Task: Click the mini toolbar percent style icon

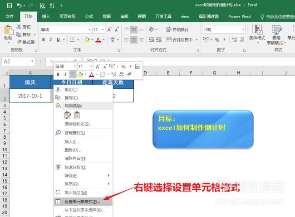Action: tap(123, 67)
